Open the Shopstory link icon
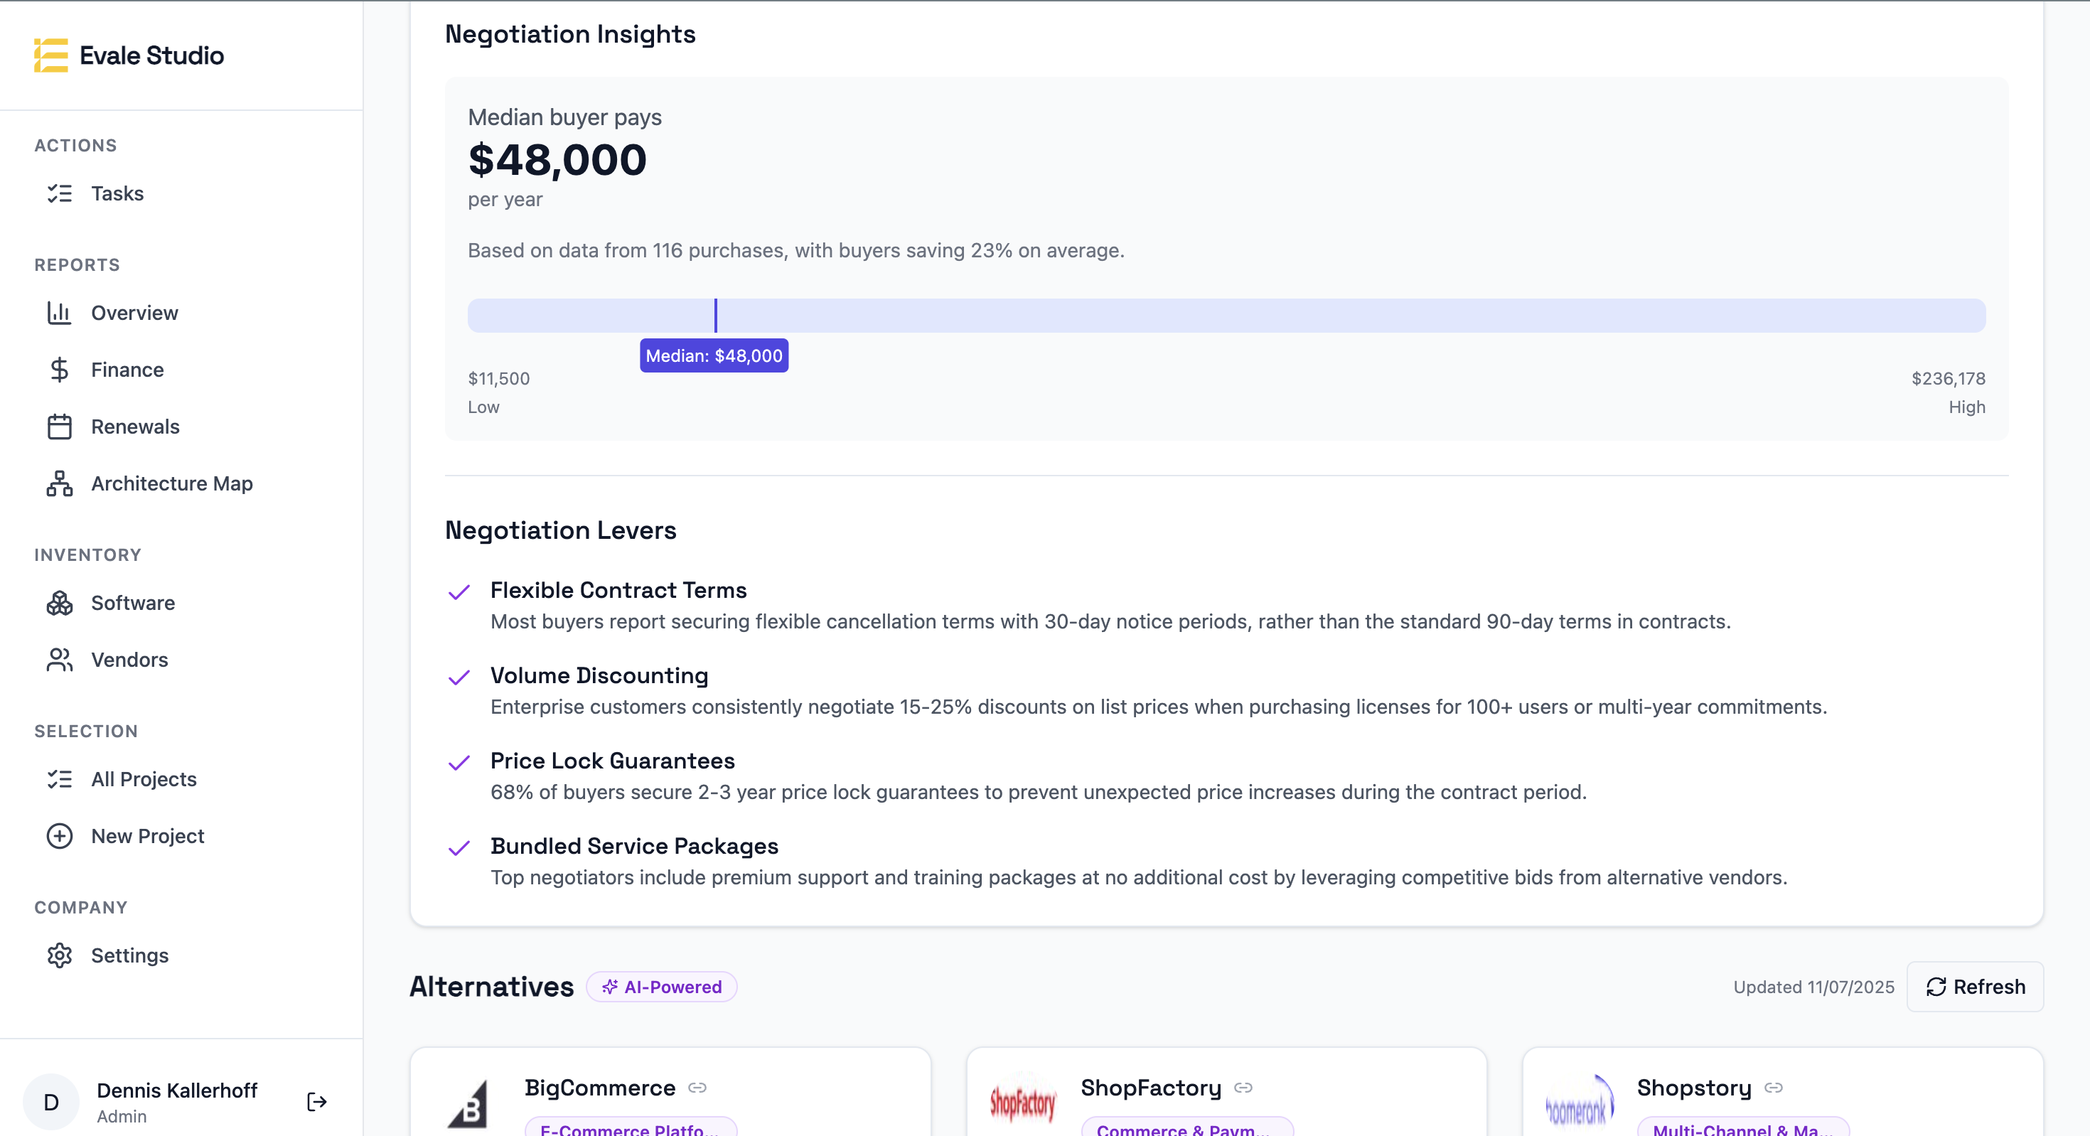 tap(1774, 1088)
